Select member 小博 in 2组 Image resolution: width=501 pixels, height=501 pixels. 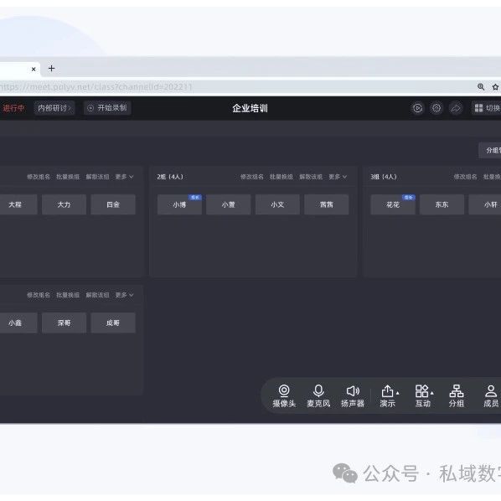pos(179,204)
